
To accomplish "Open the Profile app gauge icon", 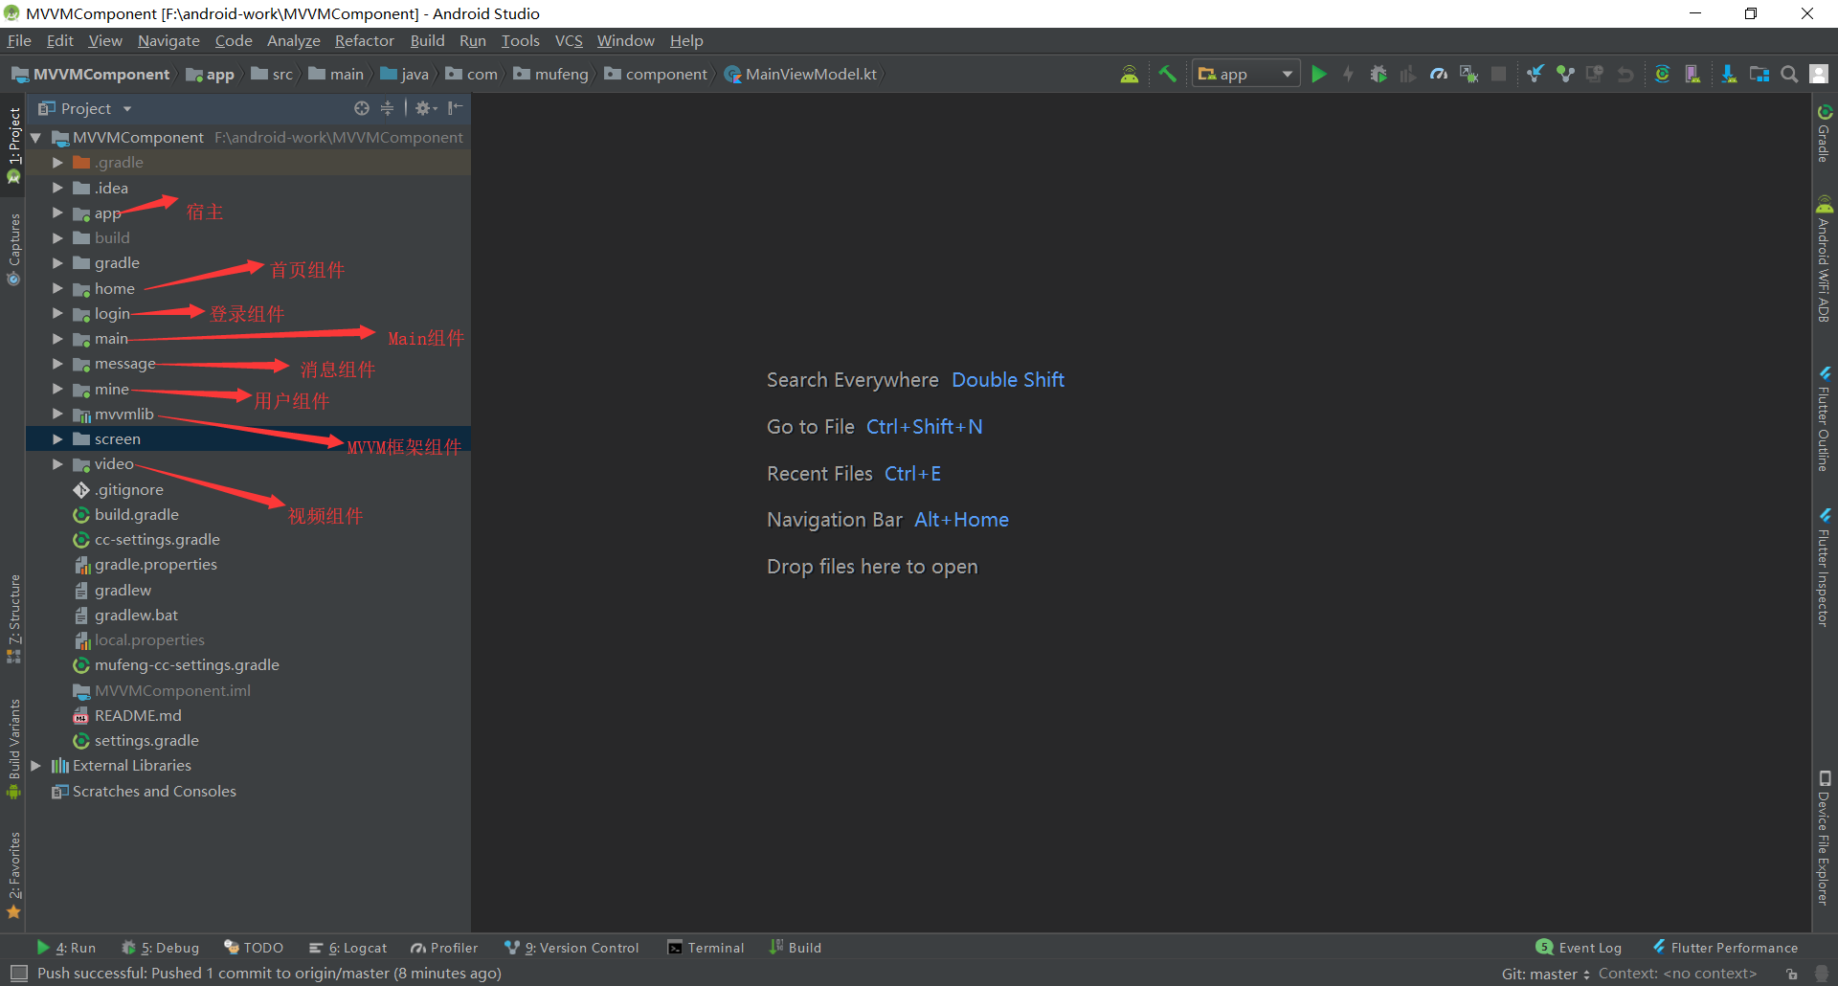I will coord(1438,74).
